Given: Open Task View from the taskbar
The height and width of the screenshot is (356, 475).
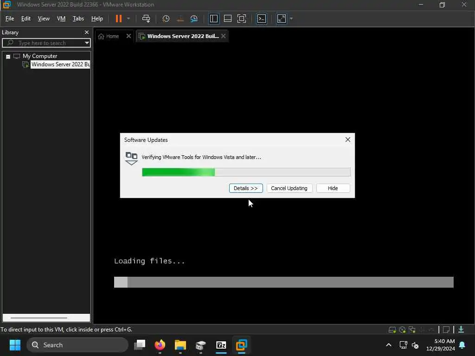Looking at the screenshot, I should pyautogui.click(x=140, y=345).
